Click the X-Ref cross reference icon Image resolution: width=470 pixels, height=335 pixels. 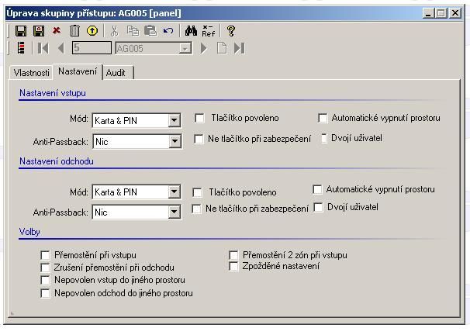[208, 31]
